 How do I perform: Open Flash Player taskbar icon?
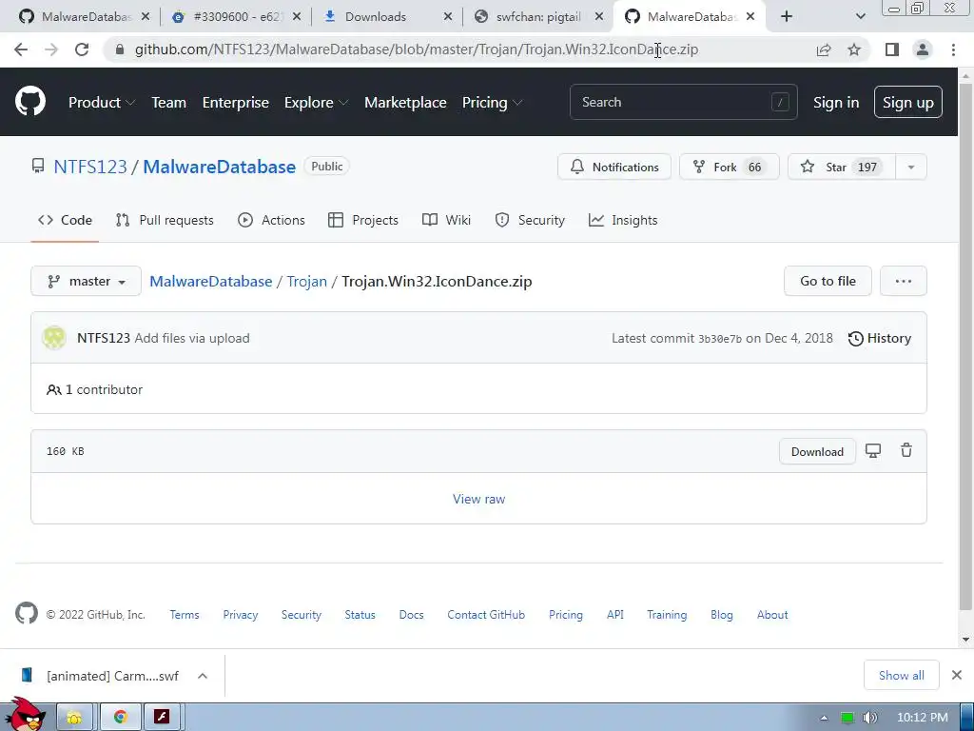pyautogui.click(x=162, y=718)
